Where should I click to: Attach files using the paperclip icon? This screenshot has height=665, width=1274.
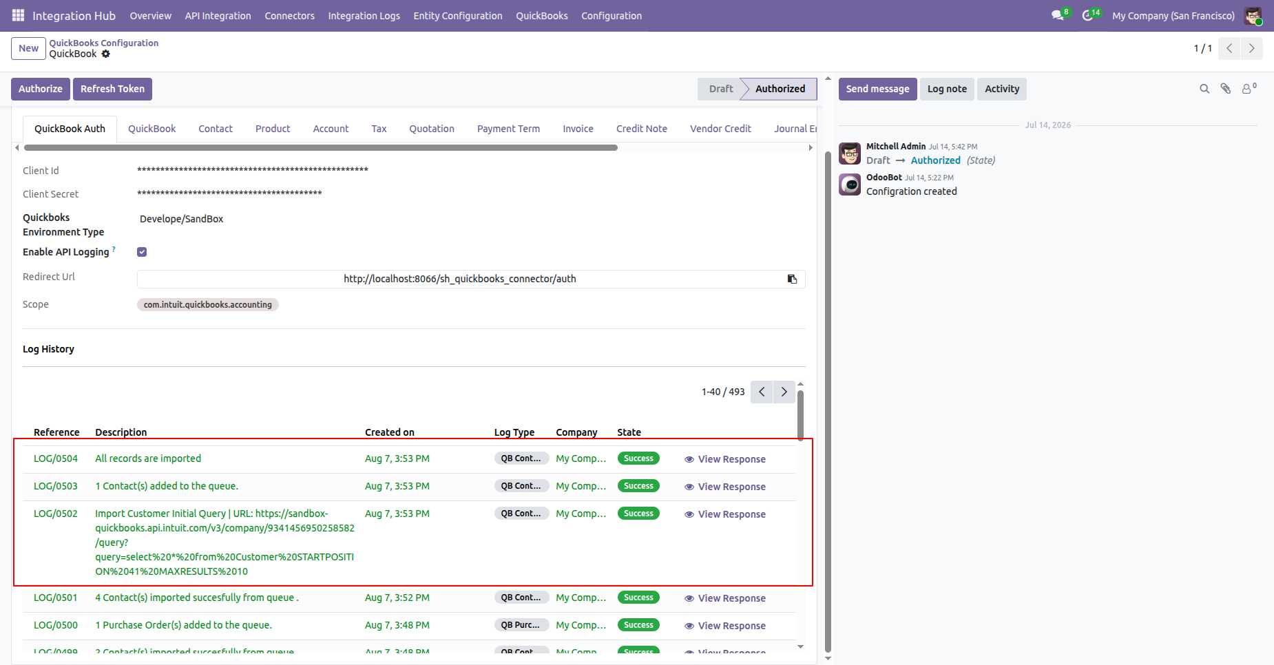pyautogui.click(x=1226, y=89)
